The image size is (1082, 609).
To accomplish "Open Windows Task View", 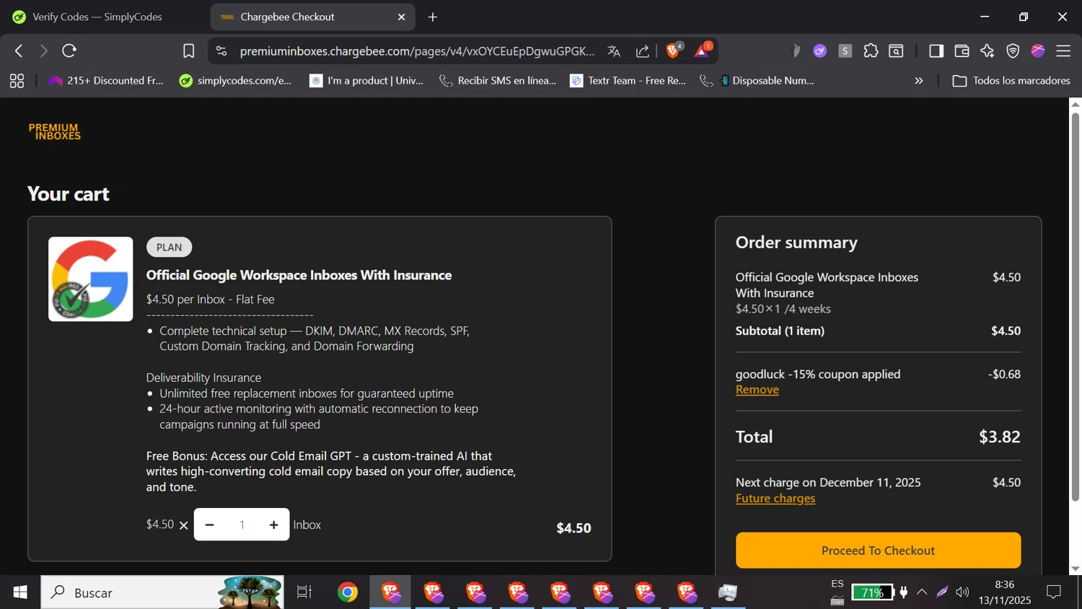I will tap(304, 592).
